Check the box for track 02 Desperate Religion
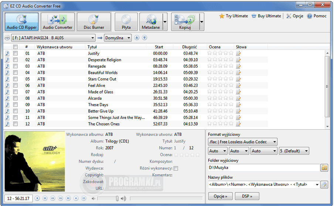Viewport: 334px width, 206px height. [x=16, y=59]
